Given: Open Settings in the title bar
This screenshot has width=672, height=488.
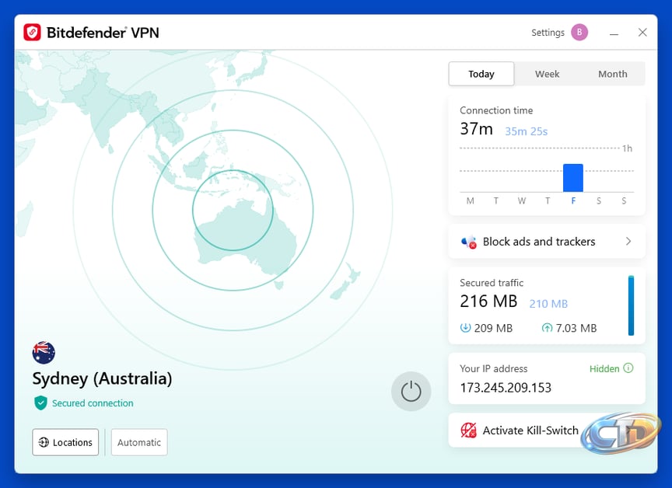Looking at the screenshot, I should coord(548,33).
